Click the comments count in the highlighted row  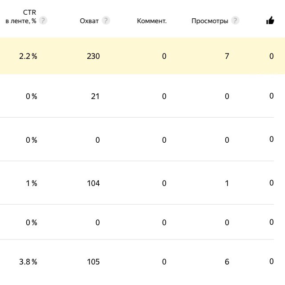point(164,56)
